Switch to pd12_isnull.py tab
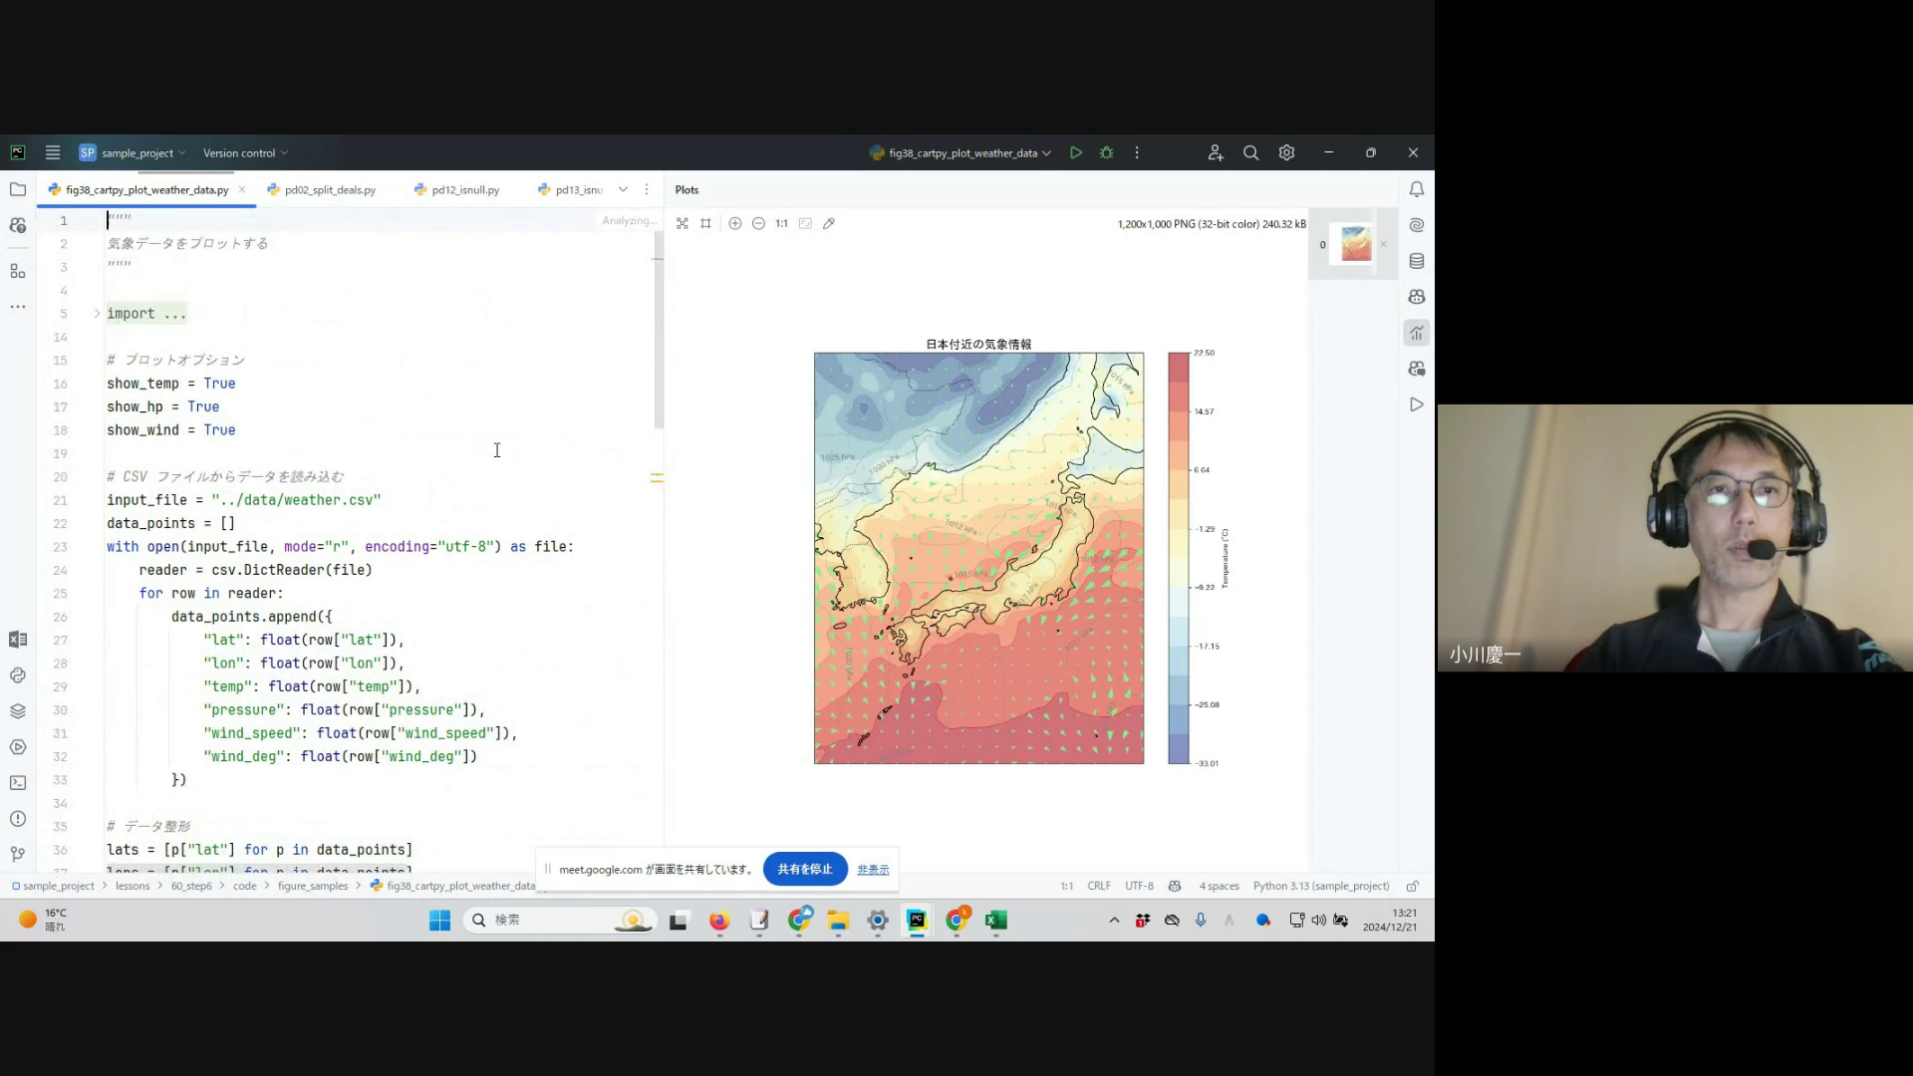1913x1076 pixels. (x=465, y=189)
